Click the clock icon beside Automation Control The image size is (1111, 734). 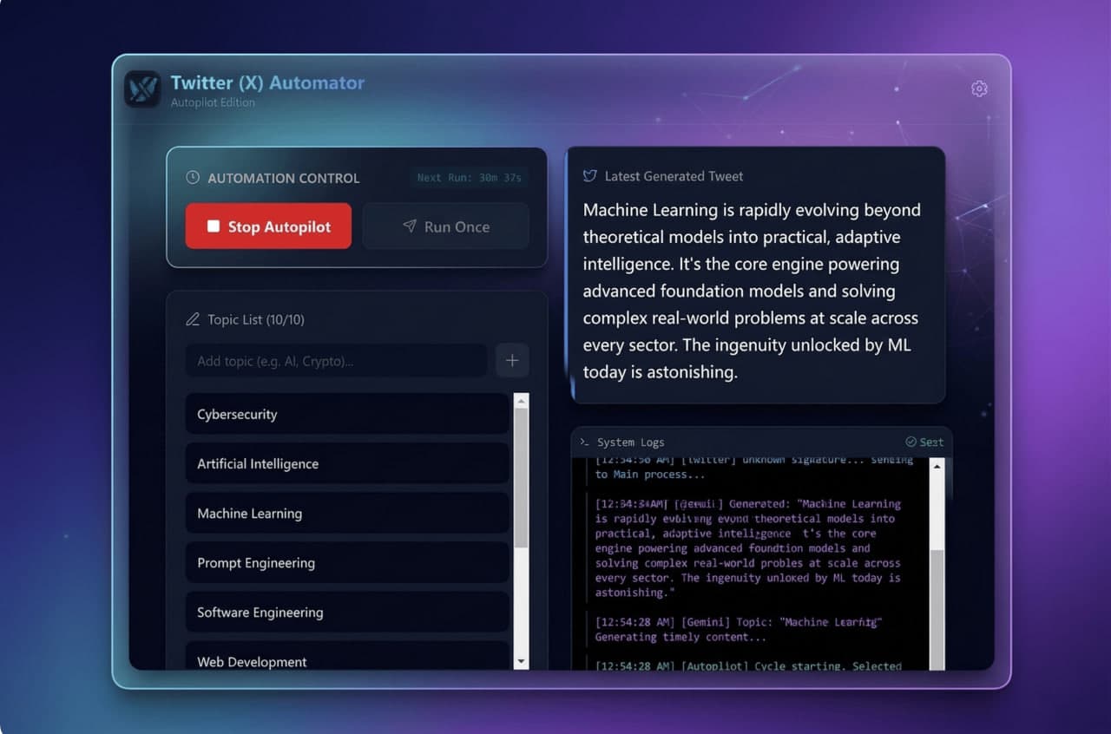point(193,178)
